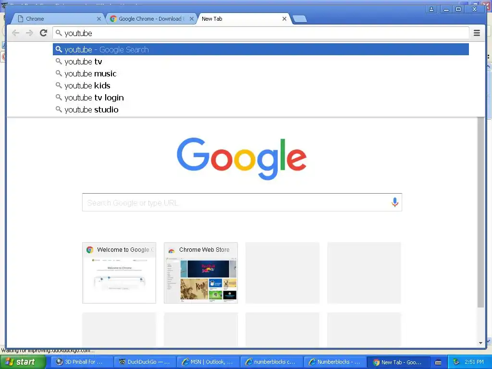Open a new tab with the new-tab button
The image size is (492, 369).
tap(300, 19)
